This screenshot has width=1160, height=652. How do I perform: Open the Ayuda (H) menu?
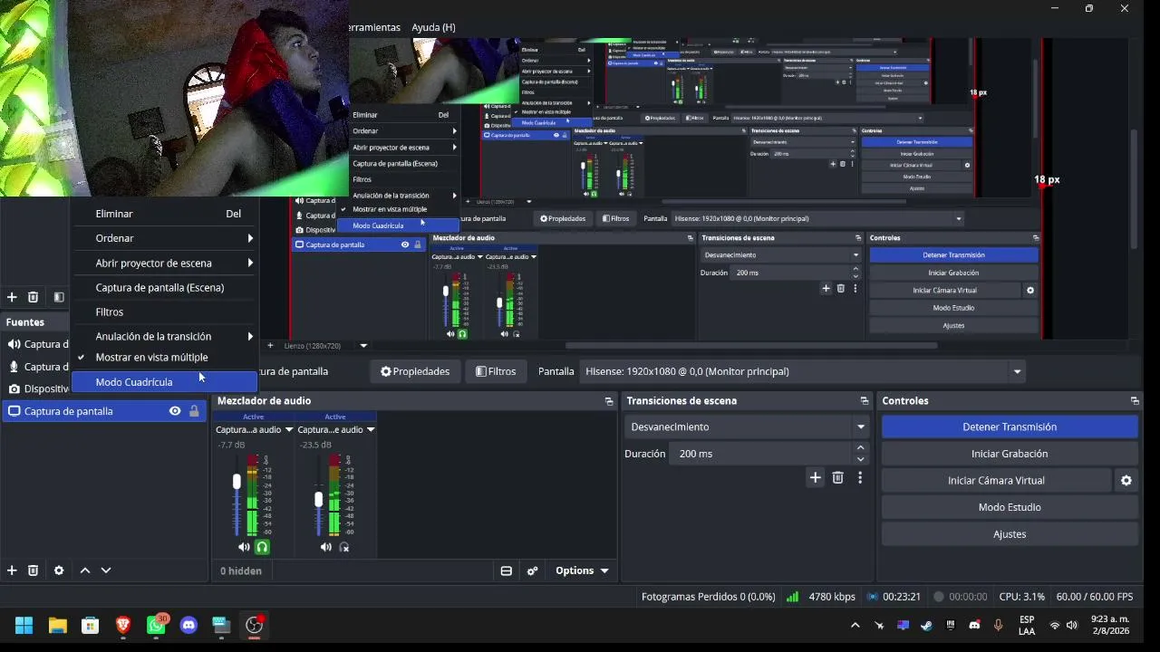point(433,27)
